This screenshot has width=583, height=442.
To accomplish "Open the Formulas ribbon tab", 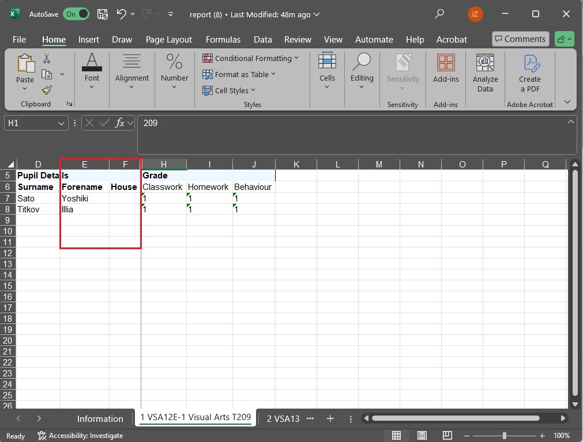I will [223, 40].
